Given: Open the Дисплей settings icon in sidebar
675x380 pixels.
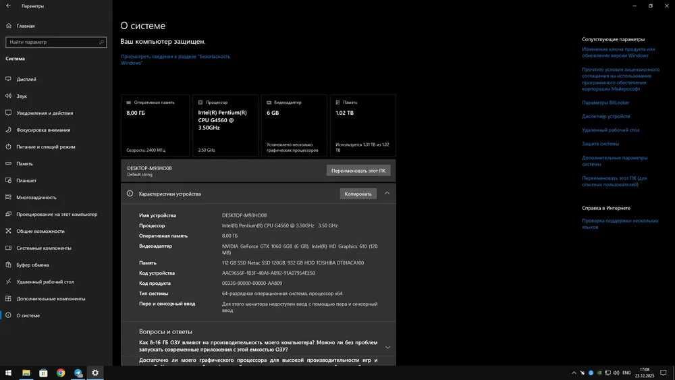Looking at the screenshot, I should tap(8, 79).
